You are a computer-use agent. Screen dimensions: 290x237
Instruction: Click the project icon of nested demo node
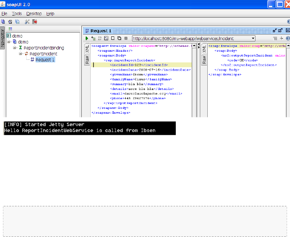14,42
